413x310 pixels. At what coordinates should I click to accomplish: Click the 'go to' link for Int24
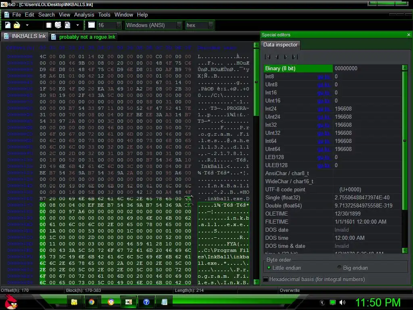324,109
